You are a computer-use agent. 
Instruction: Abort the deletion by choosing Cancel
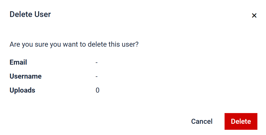click(x=202, y=121)
